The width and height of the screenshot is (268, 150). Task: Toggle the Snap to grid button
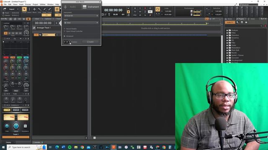(x=57, y=9)
